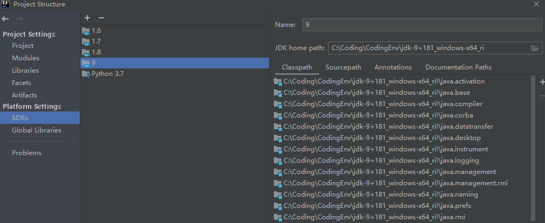Open the Problems section
The height and width of the screenshot is (223, 545).
(x=26, y=153)
